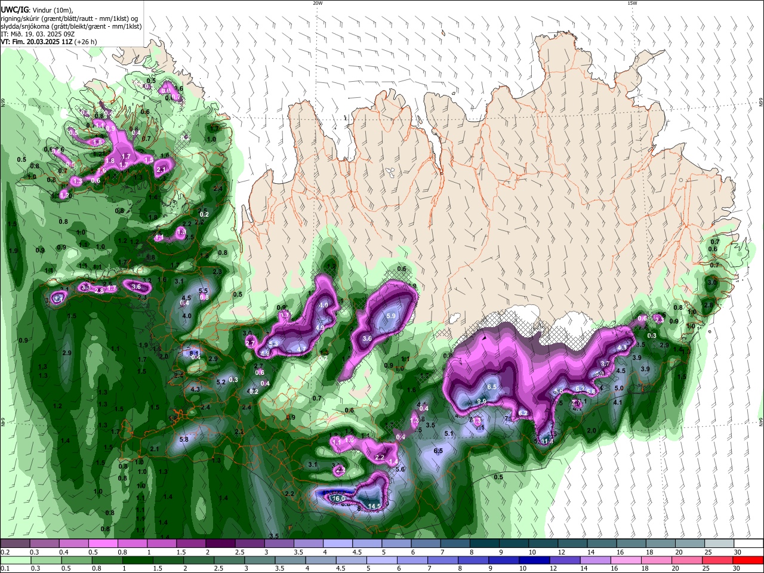Screen dimensions: 764x573
Task: Click the bright red rain swatch above 30
Action: (x=748, y=560)
